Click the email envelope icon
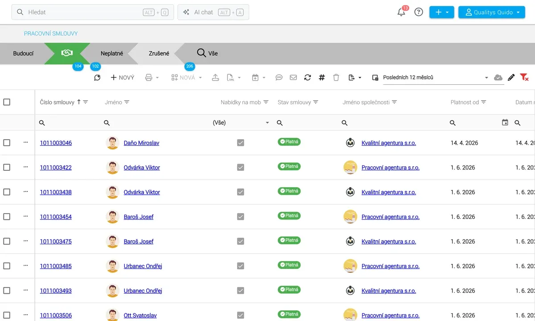The height and width of the screenshot is (321, 535). [293, 78]
